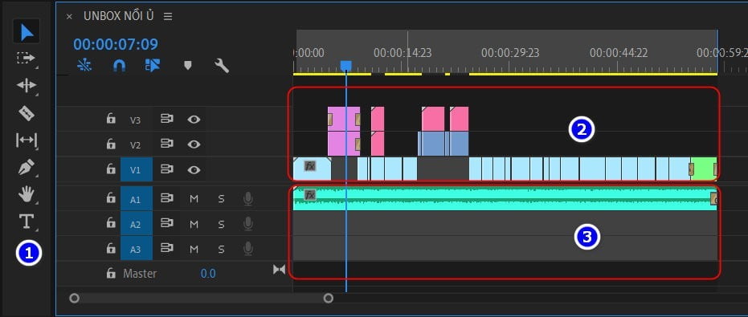The width and height of the screenshot is (748, 317).
Task: Hide track V2 with eye icon
Action: (194, 144)
